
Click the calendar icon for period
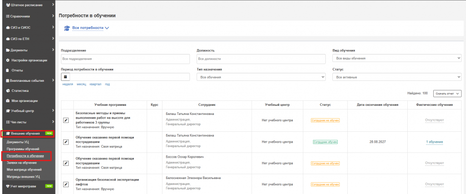tap(66, 77)
